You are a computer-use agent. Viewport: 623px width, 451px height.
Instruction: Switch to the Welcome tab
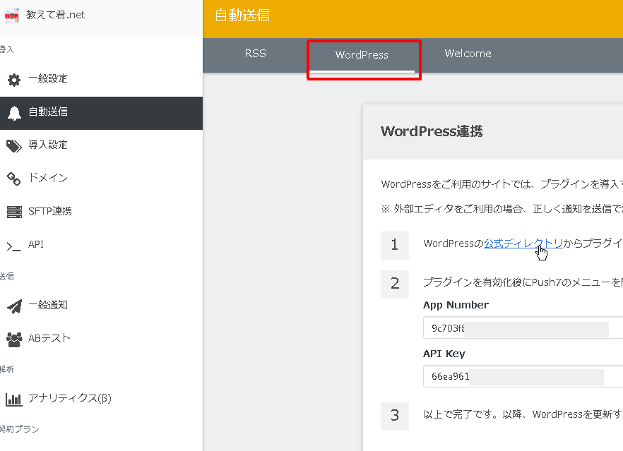point(468,54)
